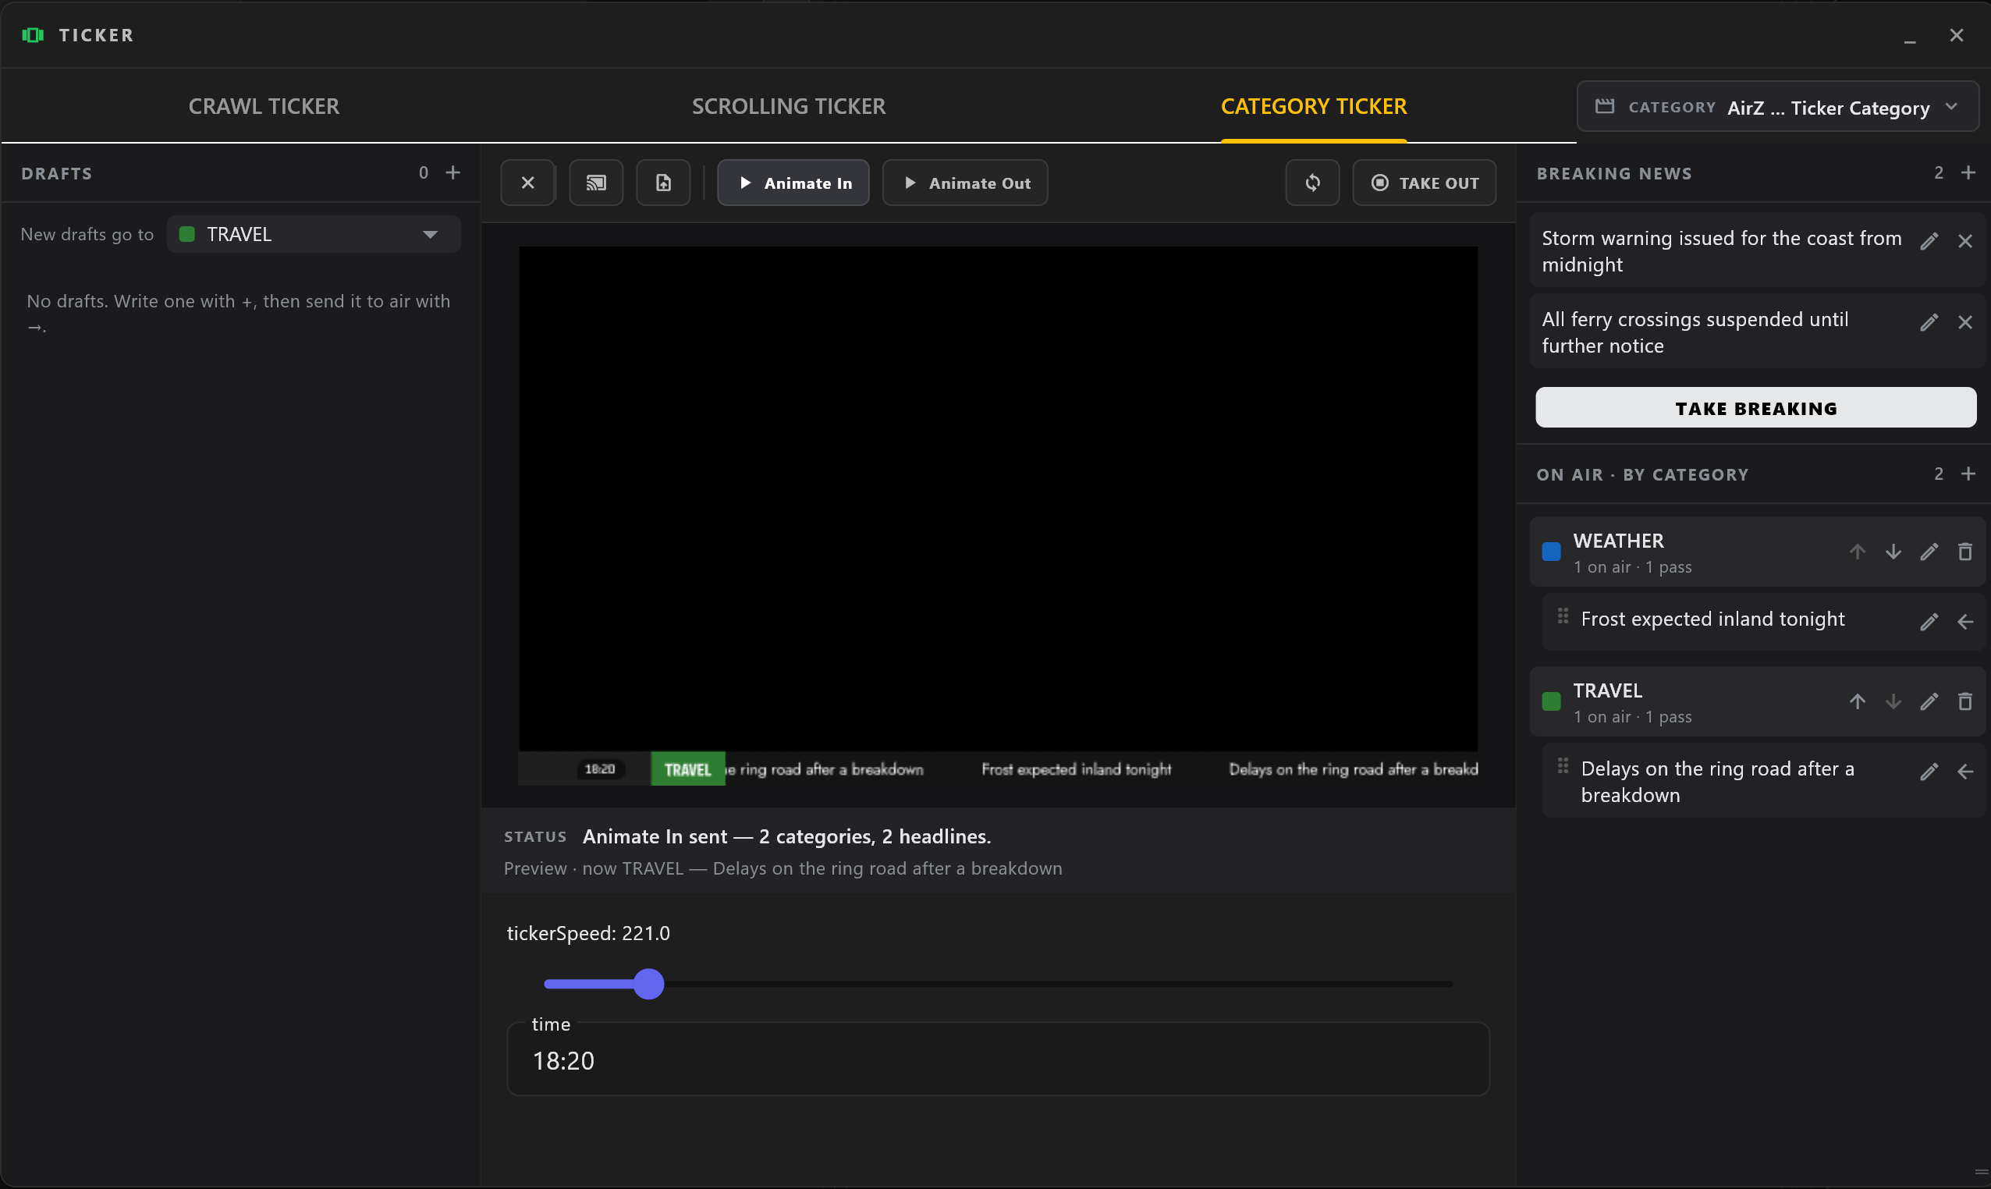Click the TAKE BREAKING button

coord(1755,408)
